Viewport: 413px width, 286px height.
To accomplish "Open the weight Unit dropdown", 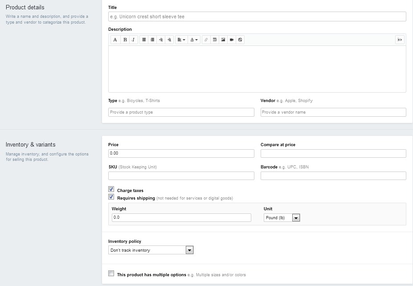I will pos(282,218).
